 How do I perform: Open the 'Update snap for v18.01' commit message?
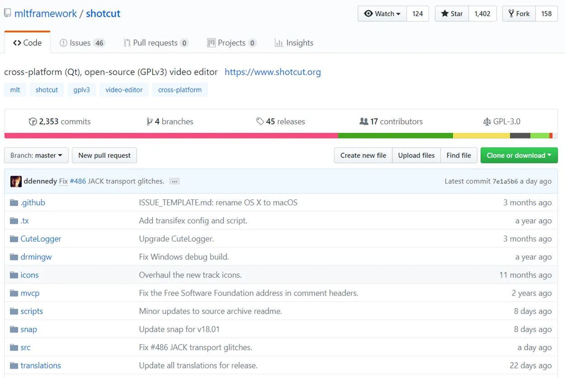[x=179, y=329]
